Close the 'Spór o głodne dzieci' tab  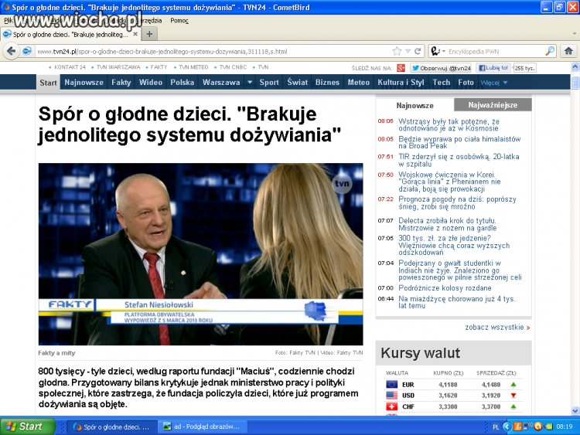tap(135, 34)
